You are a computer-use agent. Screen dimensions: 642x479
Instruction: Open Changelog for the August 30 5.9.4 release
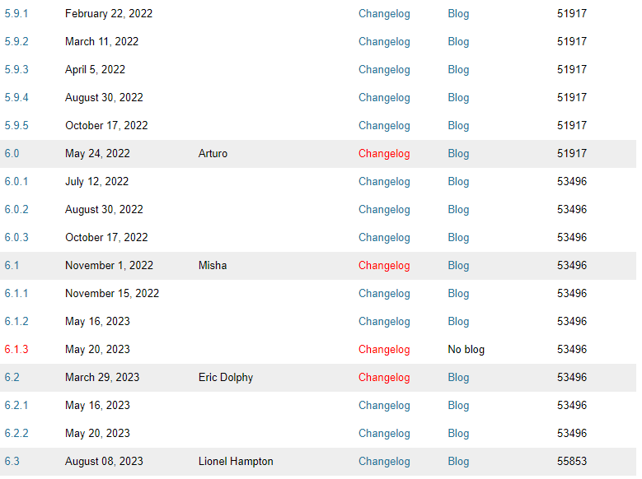pyautogui.click(x=383, y=98)
